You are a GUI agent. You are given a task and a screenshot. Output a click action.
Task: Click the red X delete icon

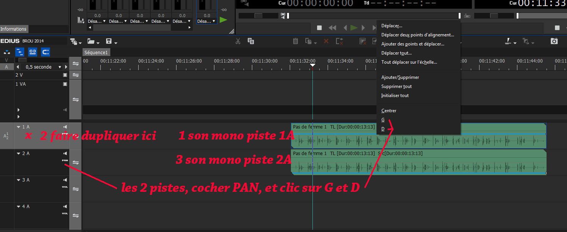coord(326,41)
